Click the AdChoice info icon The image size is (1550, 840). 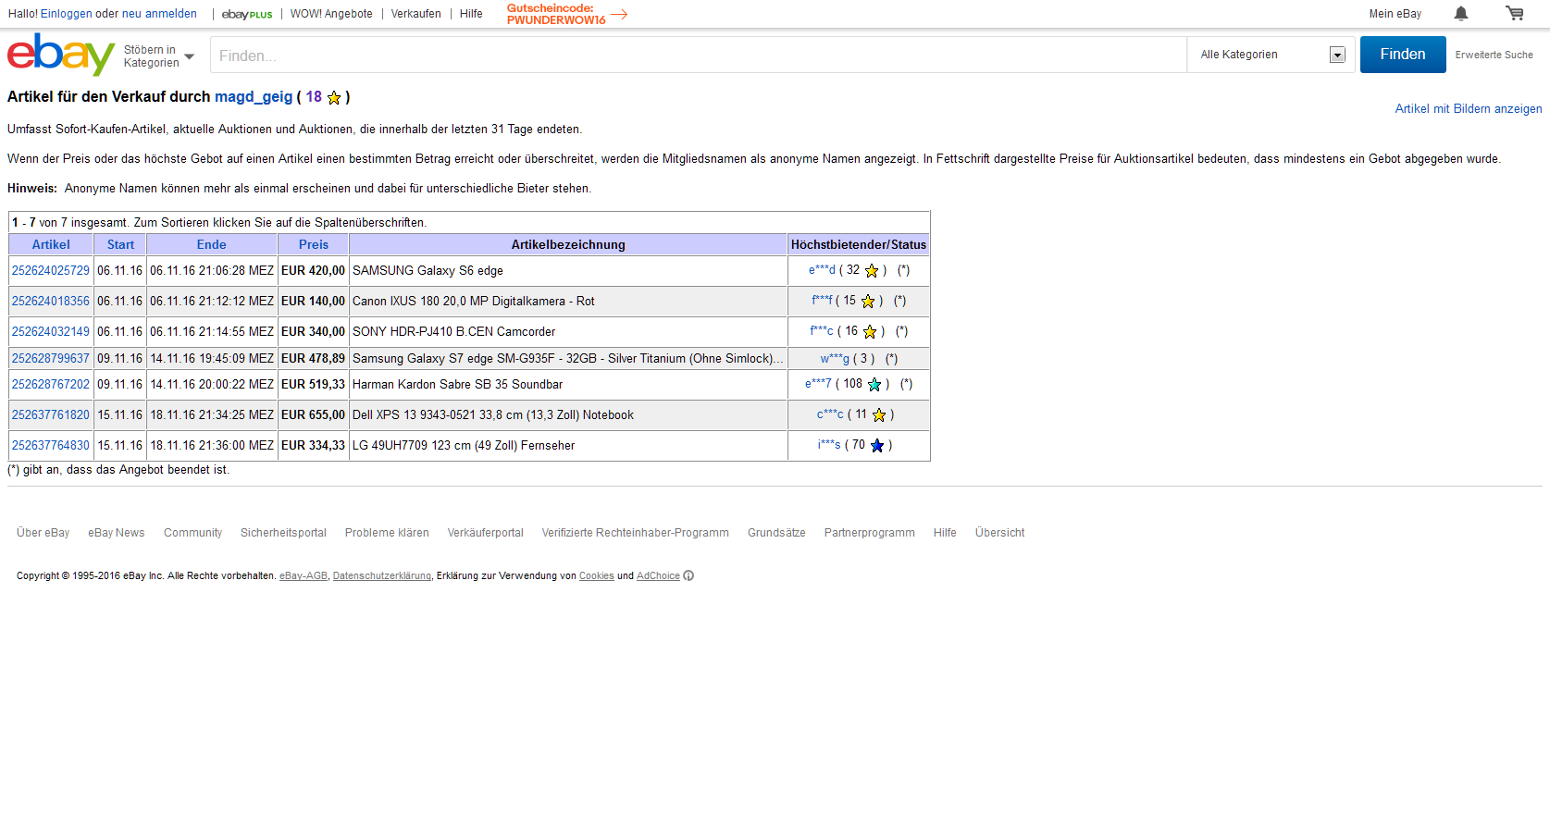pos(688,575)
